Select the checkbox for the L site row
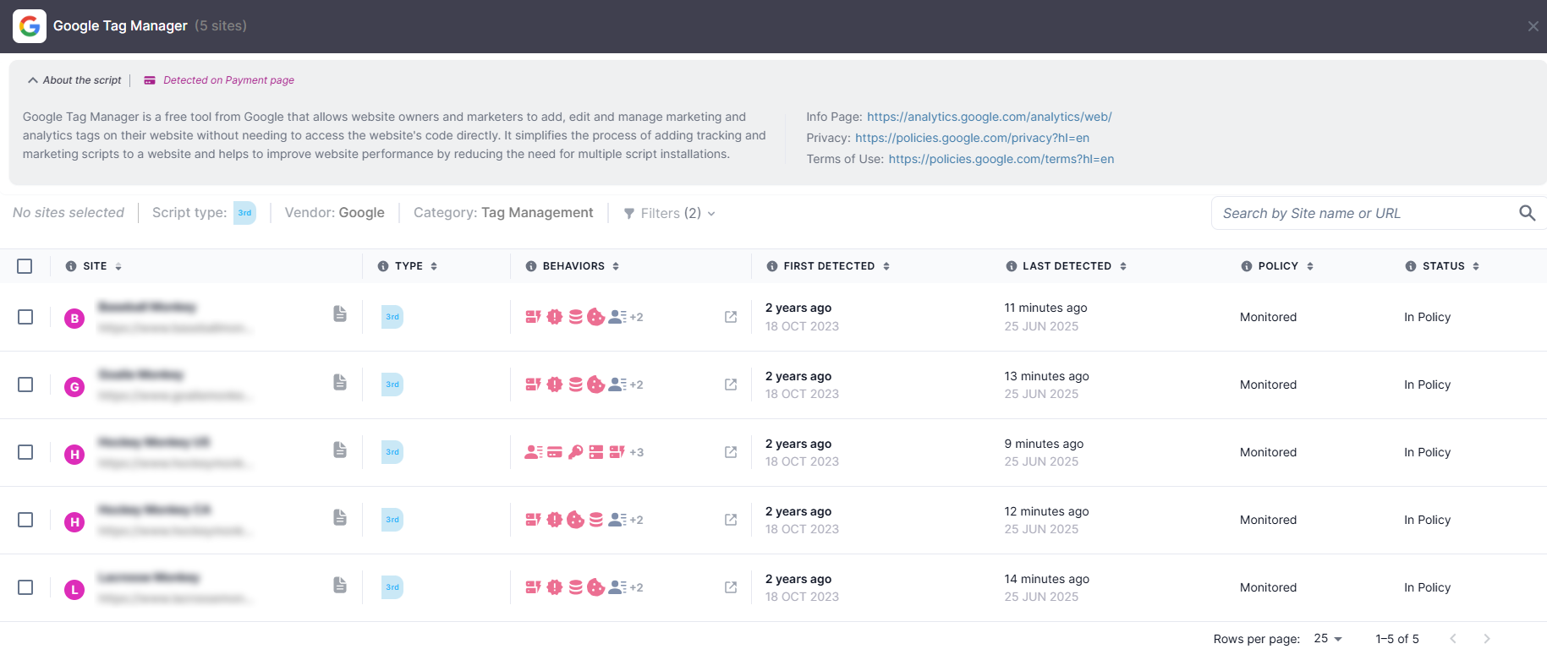Image resolution: width=1547 pixels, height=671 pixels. tap(25, 587)
